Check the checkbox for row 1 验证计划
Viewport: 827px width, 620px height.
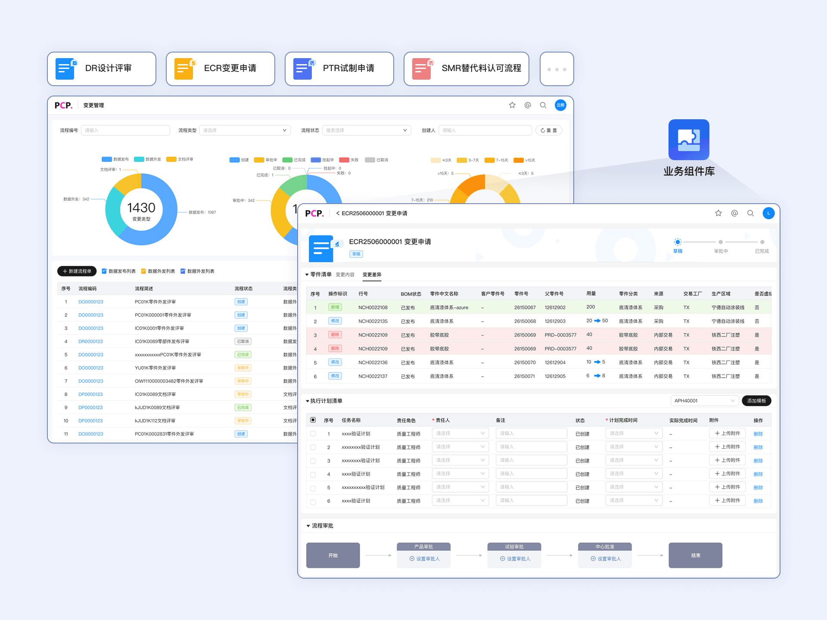tap(313, 434)
